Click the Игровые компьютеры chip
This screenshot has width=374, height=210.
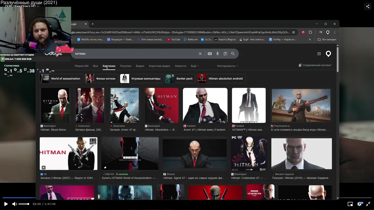pos(141,78)
